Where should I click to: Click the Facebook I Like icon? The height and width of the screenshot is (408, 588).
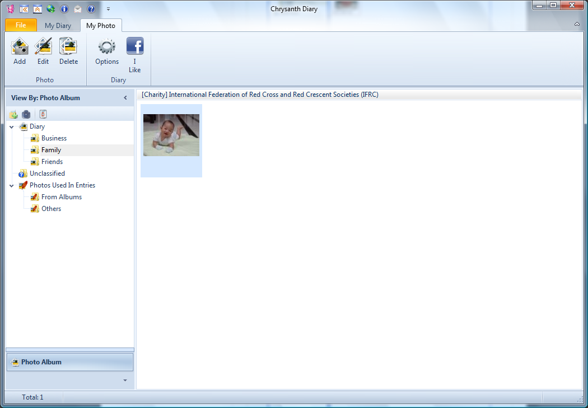(x=134, y=46)
